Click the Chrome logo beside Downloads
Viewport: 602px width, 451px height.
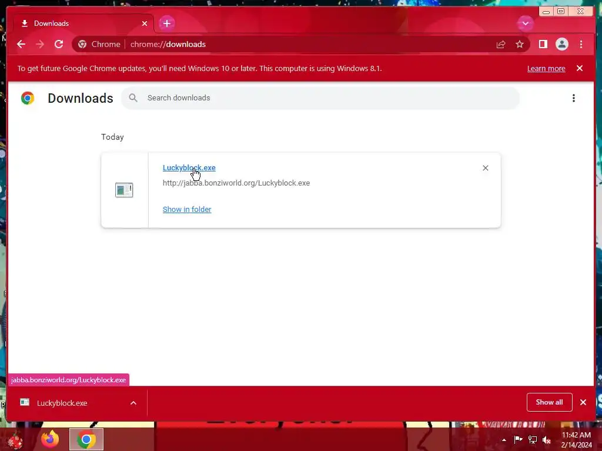coord(28,98)
